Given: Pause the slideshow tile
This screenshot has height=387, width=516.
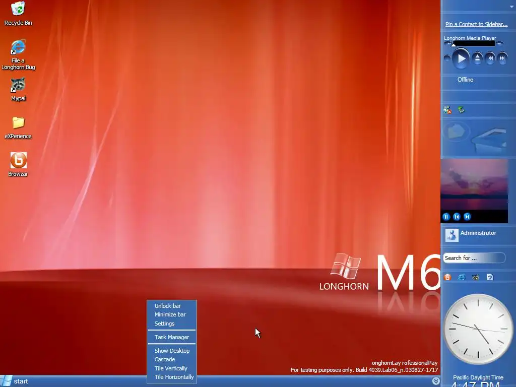Looking at the screenshot, I should point(446,217).
